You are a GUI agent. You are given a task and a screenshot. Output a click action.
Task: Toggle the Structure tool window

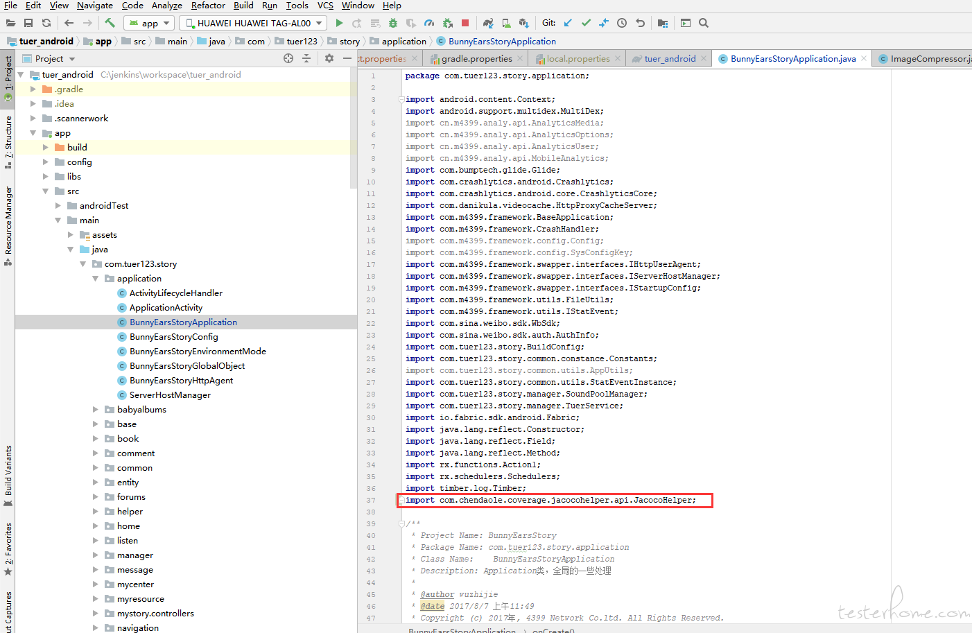[8, 141]
